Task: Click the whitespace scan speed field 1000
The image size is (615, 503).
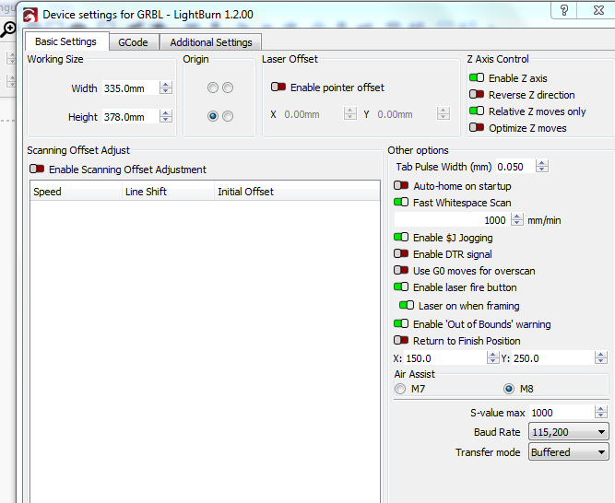Action: pos(452,220)
